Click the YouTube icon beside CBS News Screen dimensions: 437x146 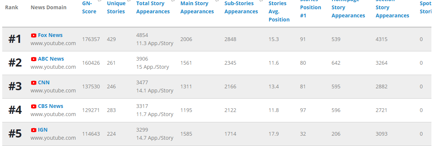pyautogui.click(x=34, y=106)
